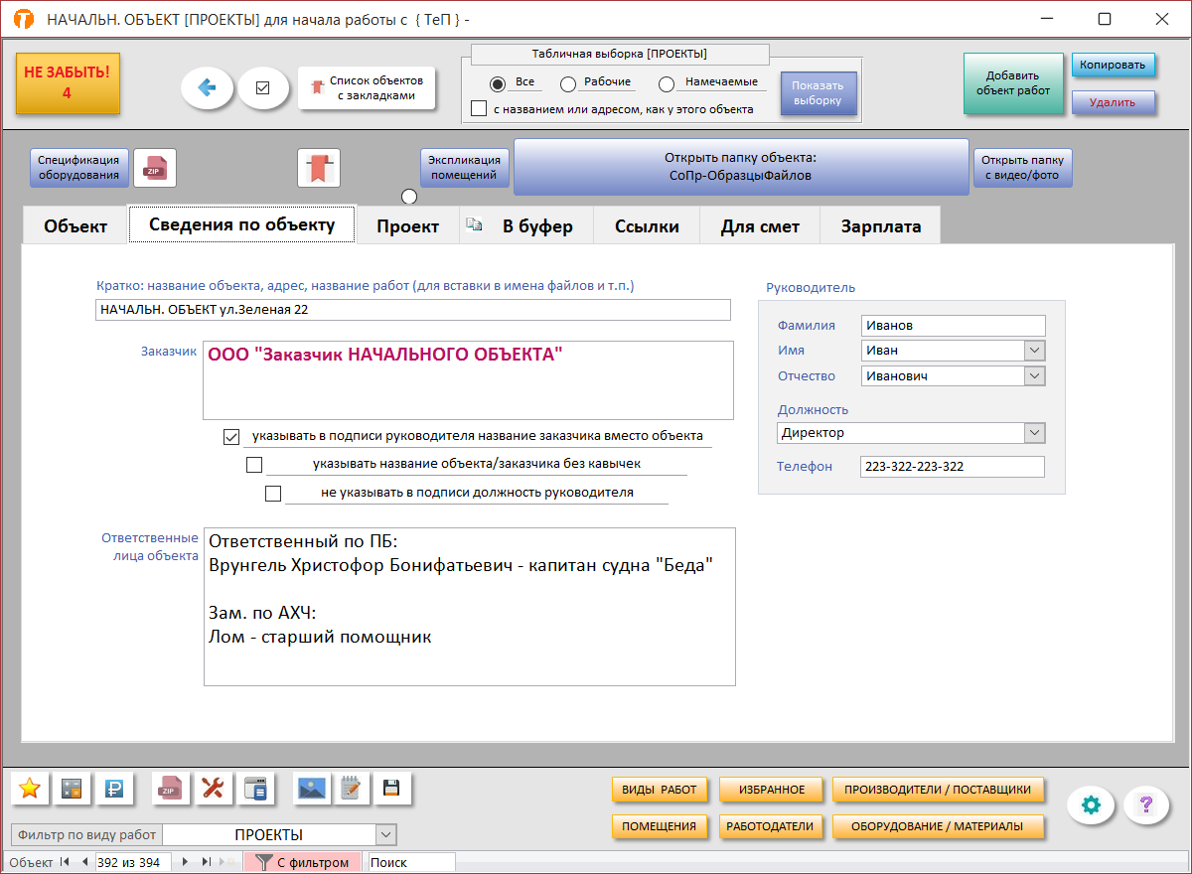Click into the 'Телефон' input field
The height and width of the screenshot is (874, 1192).
click(952, 467)
